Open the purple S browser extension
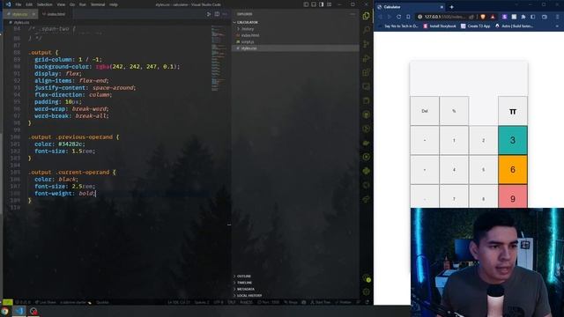The width and height of the screenshot is (564, 317). 505,17
